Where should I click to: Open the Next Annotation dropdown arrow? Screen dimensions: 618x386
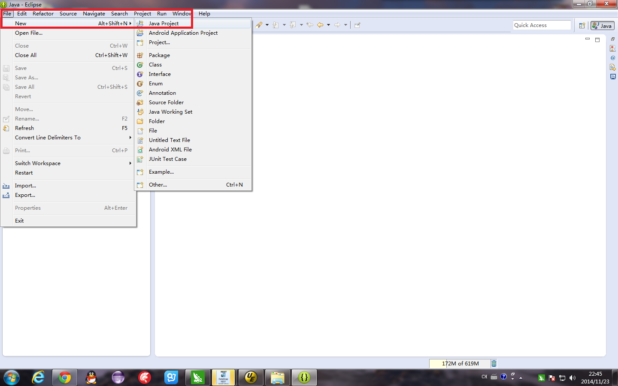[284, 25]
